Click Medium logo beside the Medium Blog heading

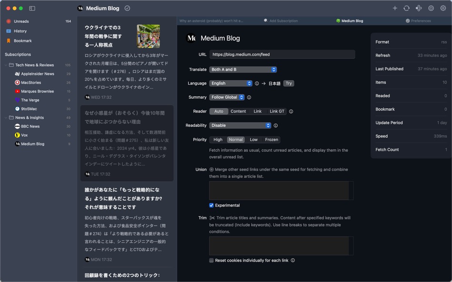[x=191, y=38]
